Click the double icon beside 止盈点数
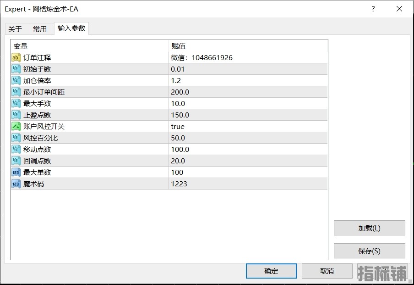The width and height of the screenshot is (414, 285). (x=16, y=115)
